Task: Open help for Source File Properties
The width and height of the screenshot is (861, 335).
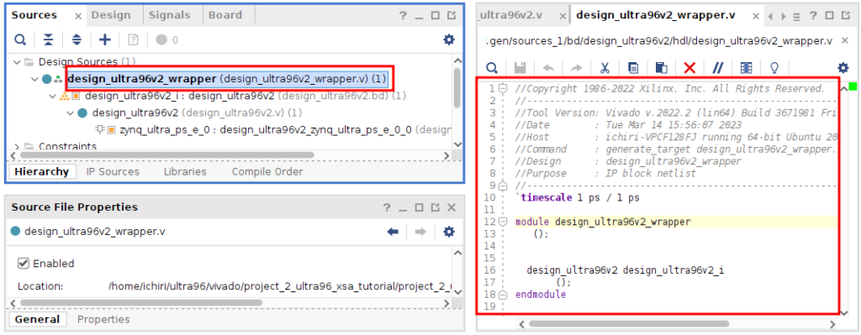Action: pyautogui.click(x=387, y=207)
